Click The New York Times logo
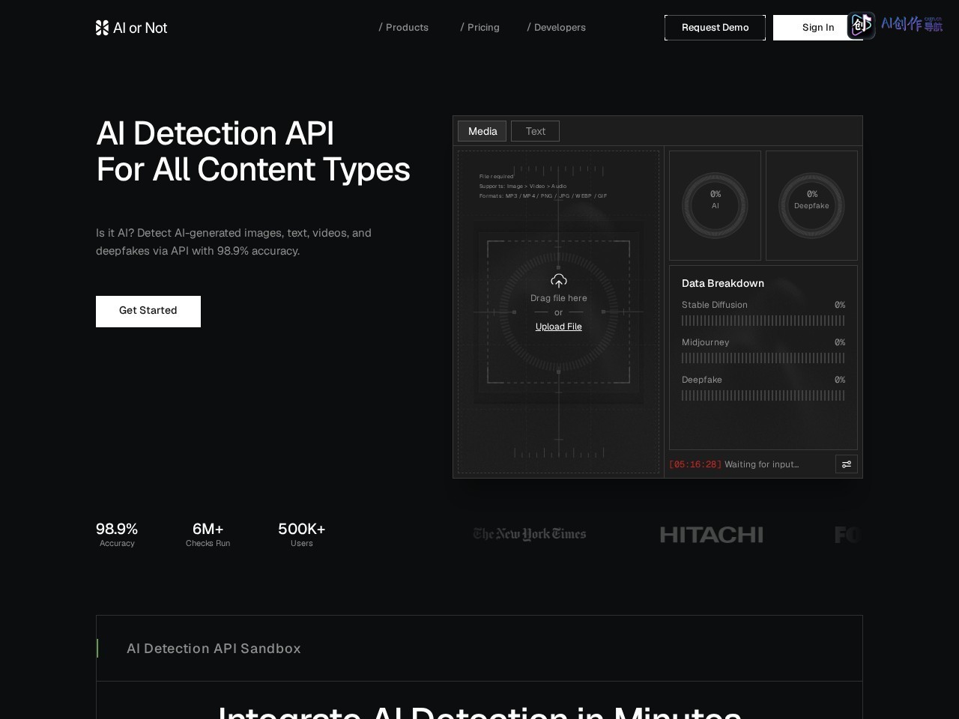 530,534
